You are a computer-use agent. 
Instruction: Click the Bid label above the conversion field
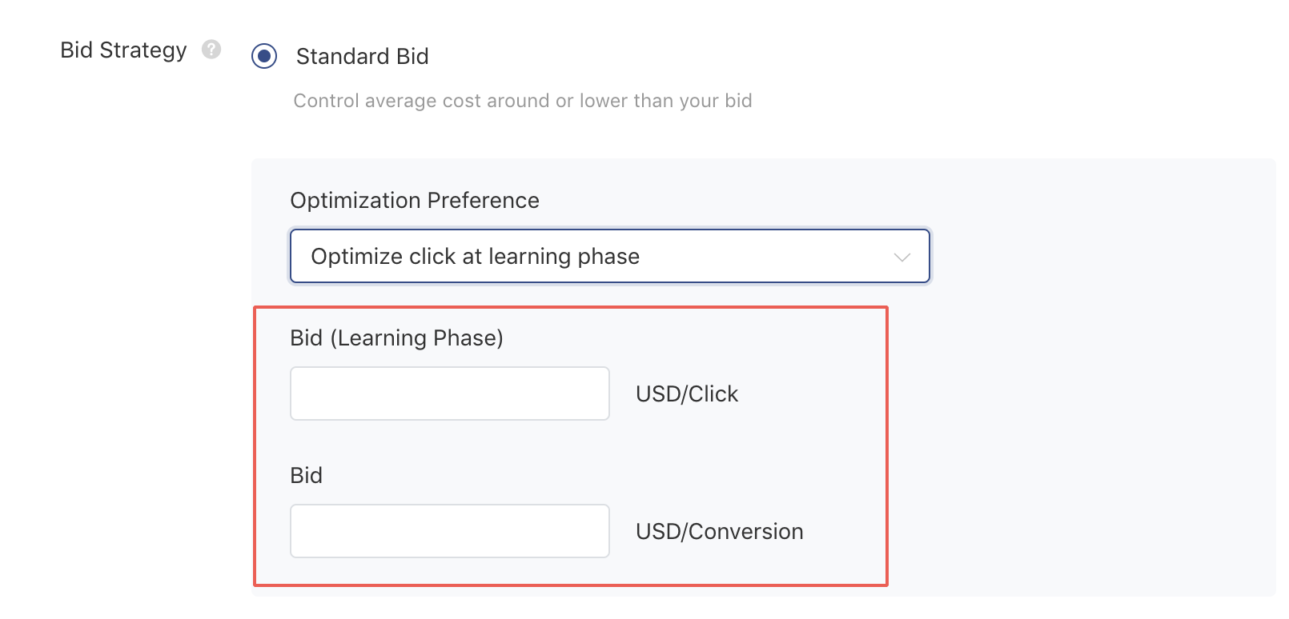coord(306,475)
